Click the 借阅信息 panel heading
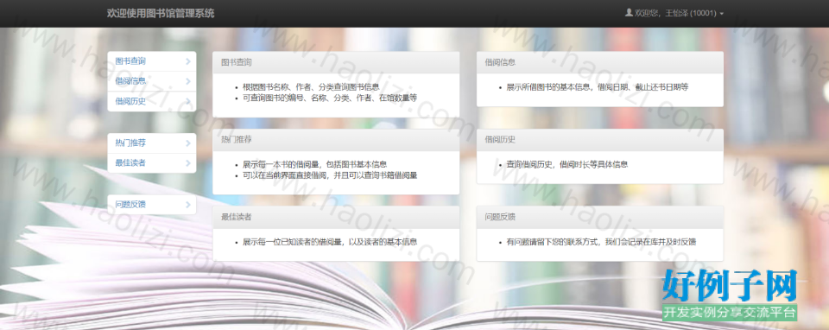This screenshot has width=829, height=330. (x=600, y=62)
